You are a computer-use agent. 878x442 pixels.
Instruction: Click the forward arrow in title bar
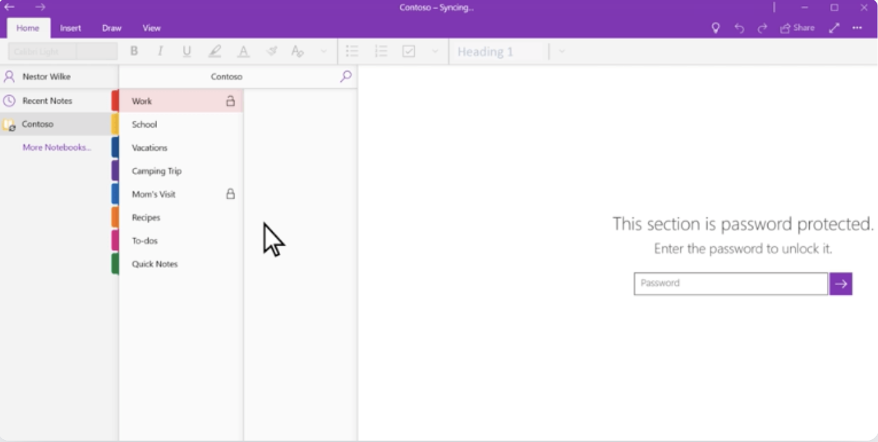40,8
